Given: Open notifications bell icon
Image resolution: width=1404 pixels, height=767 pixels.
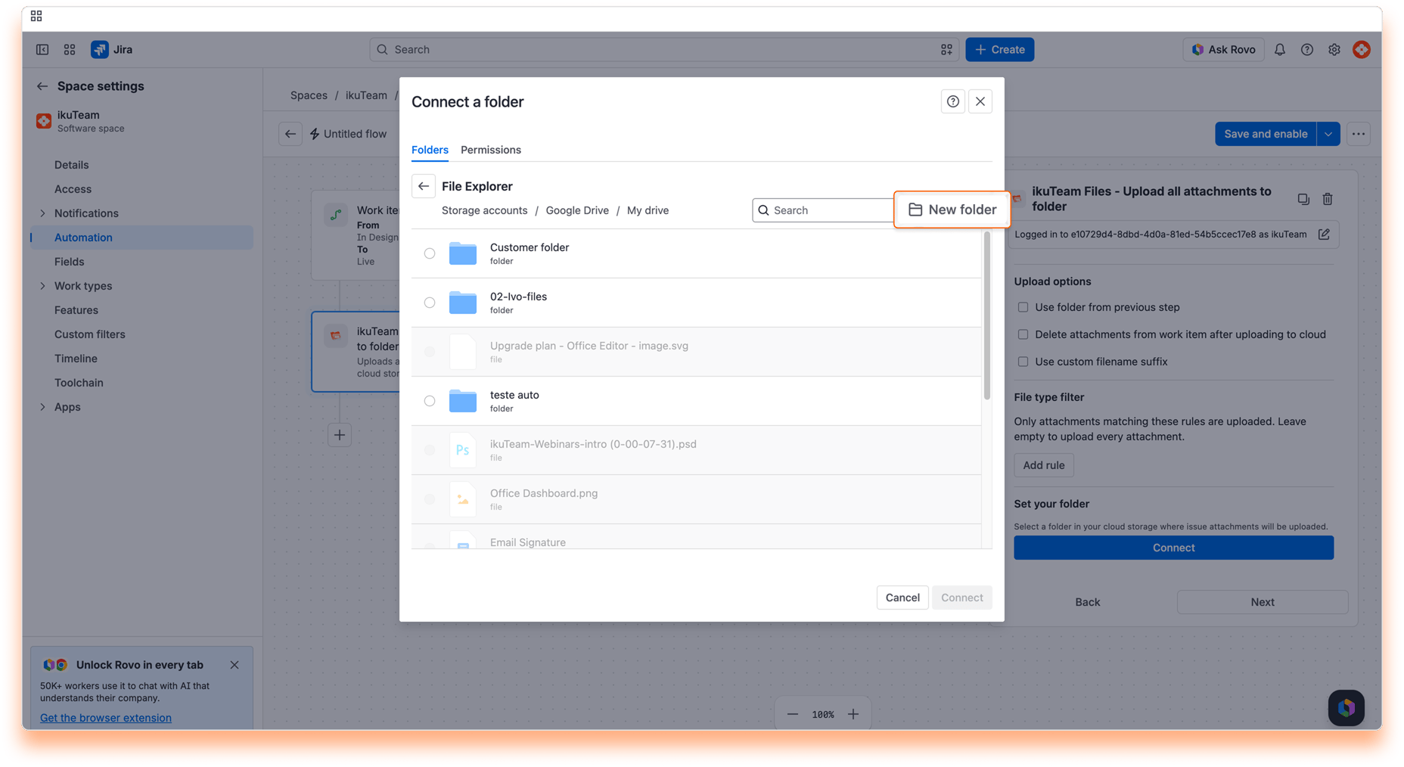Looking at the screenshot, I should [x=1280, y=50].
